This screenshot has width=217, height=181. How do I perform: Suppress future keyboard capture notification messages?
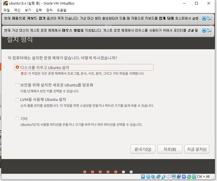point(209,18)
